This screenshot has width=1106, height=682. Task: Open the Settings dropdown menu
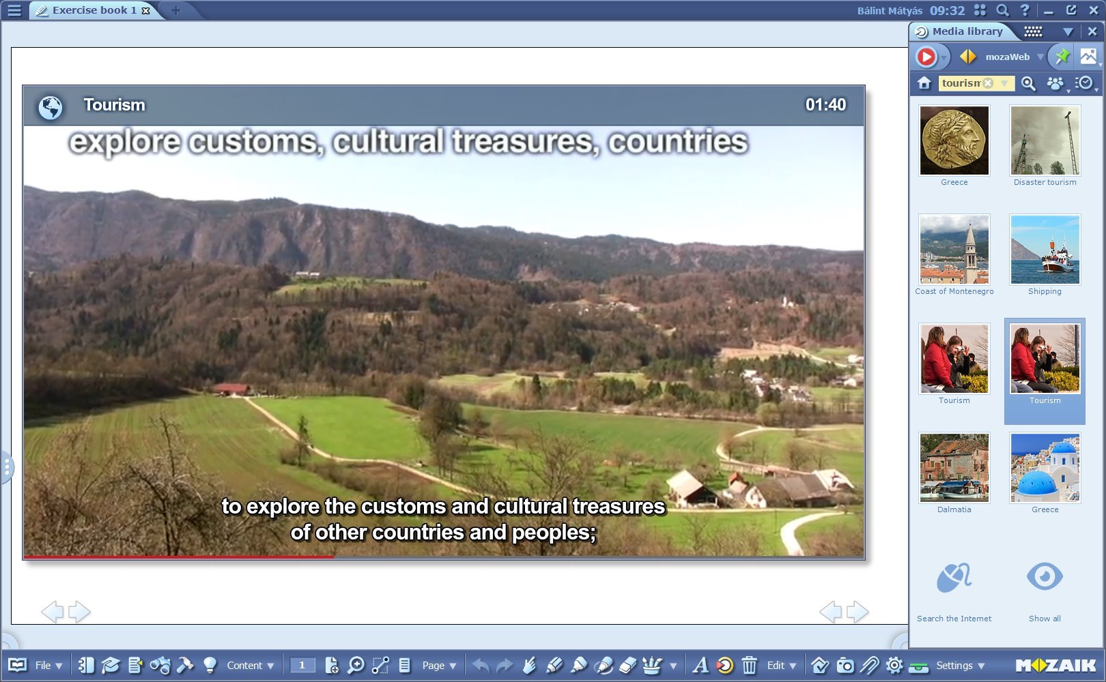pyautogui.click(x=960, y=665)
